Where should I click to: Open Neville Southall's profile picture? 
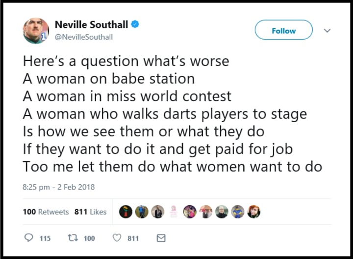click(x=36, y=30)
